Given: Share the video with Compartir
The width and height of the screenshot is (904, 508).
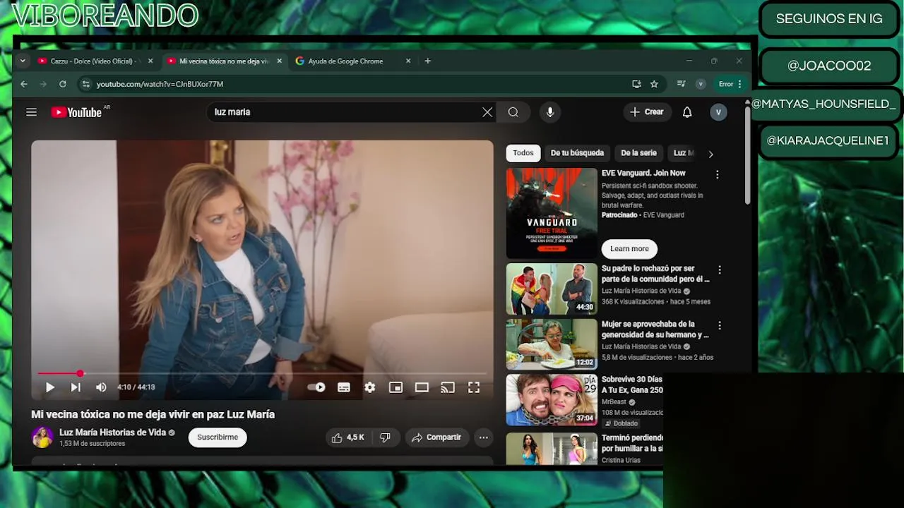Looking at the screenshot, I should pyautogui.click(x=436, y=437).
